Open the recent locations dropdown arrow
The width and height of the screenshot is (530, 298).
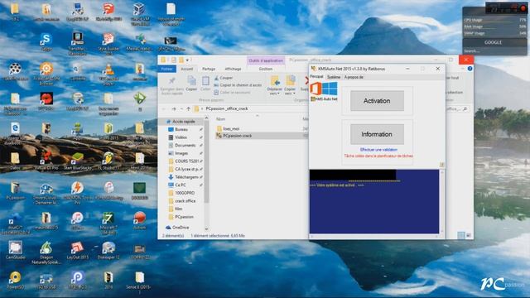coord(181,108)
